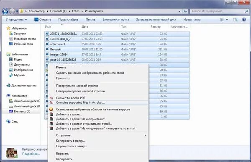Sort by the Дата column header
The image size is (251, 162).
click(85, 27)
